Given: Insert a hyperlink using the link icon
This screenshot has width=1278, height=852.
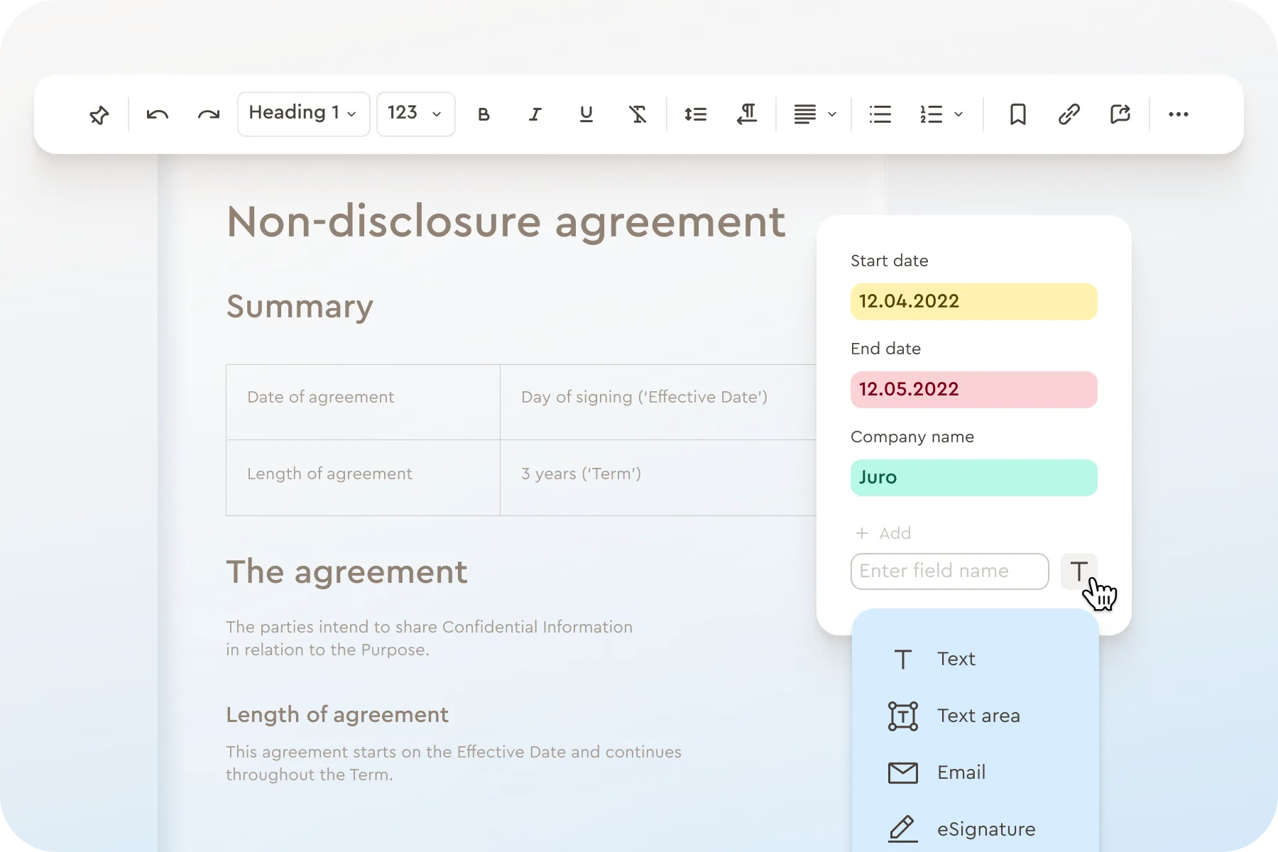Looking at the screenshot, I should pyautogui.click(x=1069, y=114).
